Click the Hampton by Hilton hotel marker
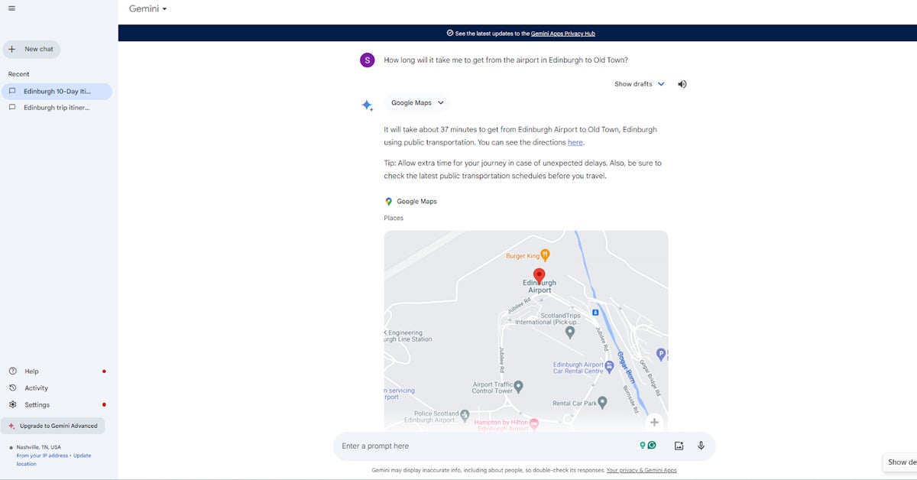The image size is (917, 480). pyautogui.click(x=534, y=423)
